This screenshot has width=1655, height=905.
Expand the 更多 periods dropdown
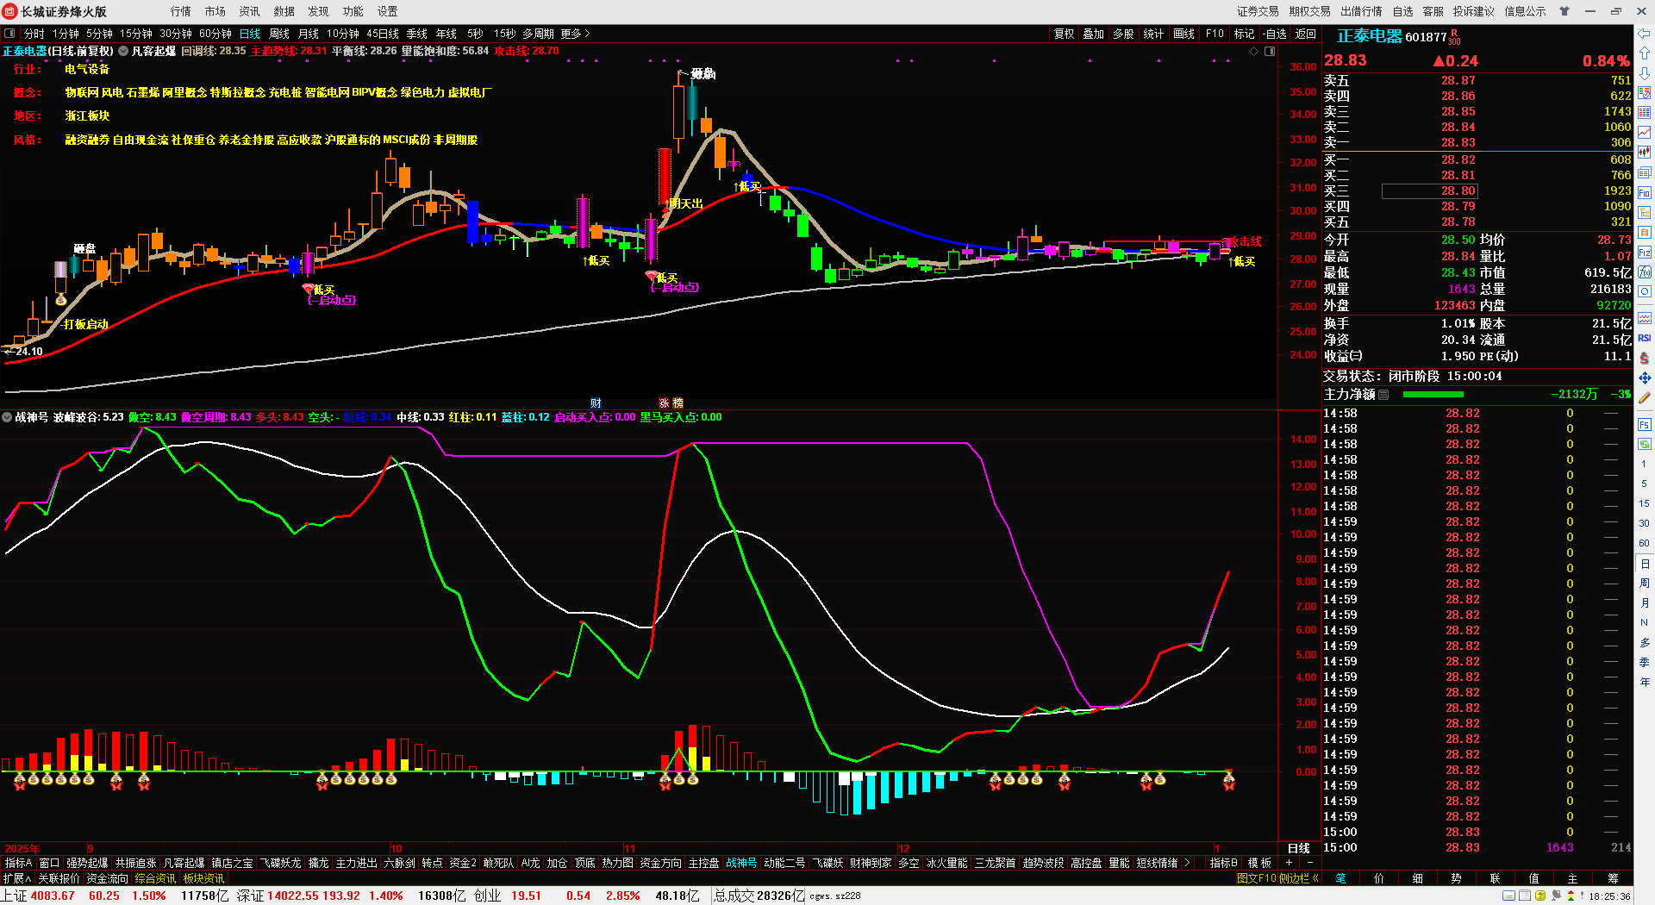575,34
